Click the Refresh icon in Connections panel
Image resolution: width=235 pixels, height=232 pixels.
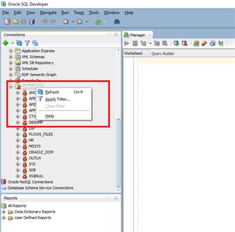point(19,43)
